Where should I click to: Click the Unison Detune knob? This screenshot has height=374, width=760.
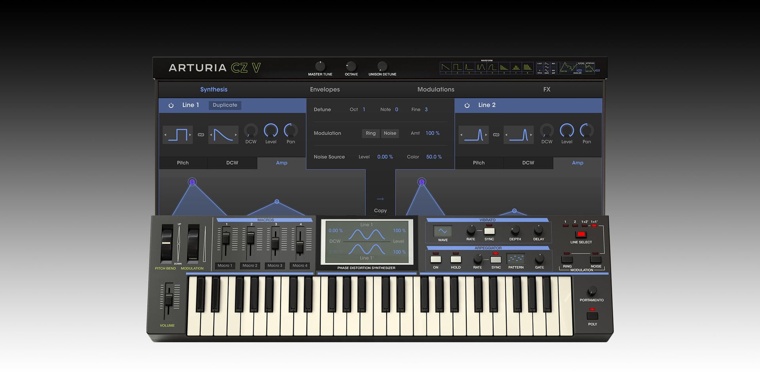click(382, 66)
